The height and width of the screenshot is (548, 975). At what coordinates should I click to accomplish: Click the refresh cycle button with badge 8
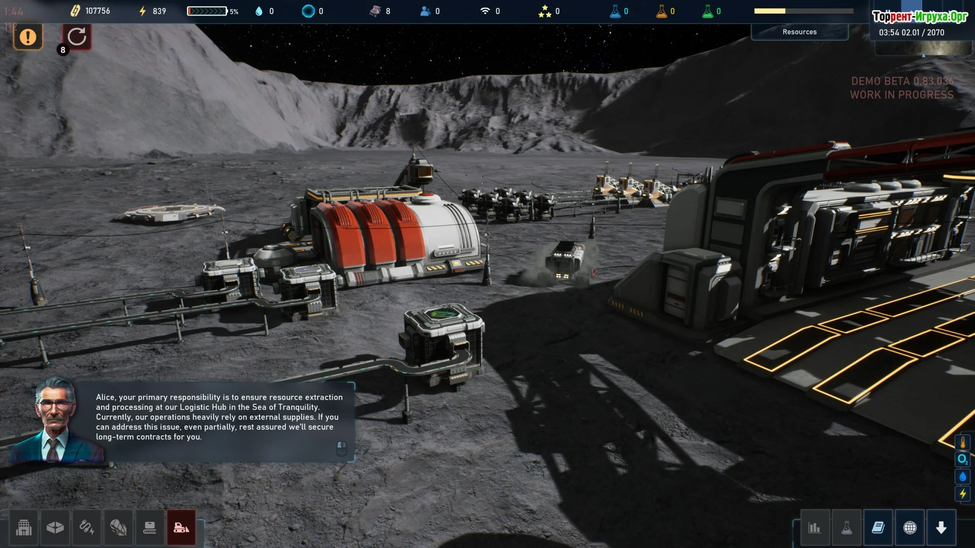point(77,37)
